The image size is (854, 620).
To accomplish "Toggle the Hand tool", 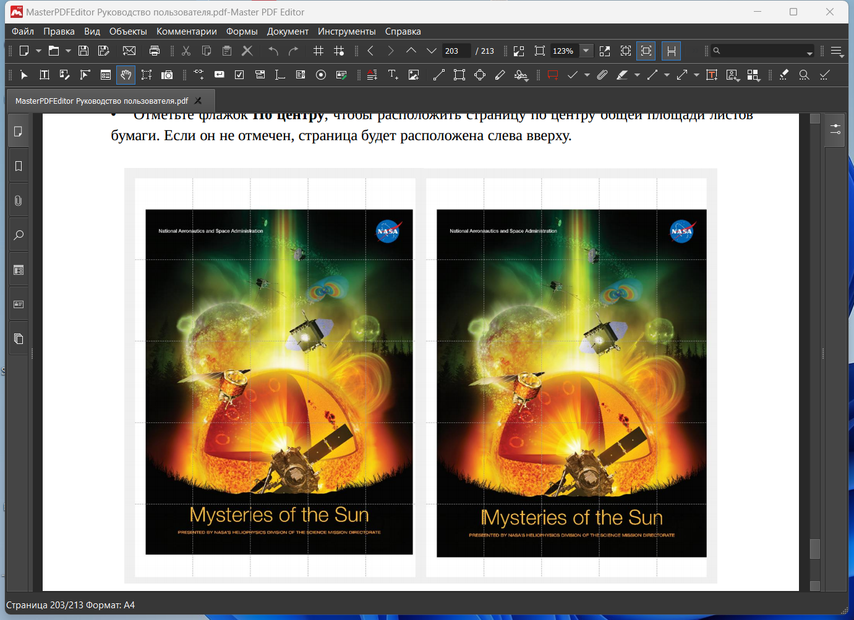I will pos(126,75).
